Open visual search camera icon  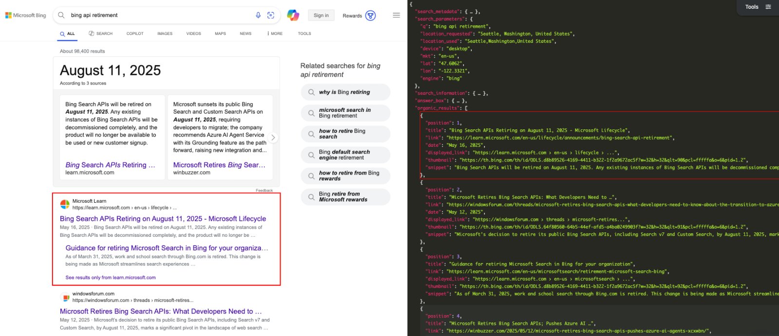tap(271, 15)
